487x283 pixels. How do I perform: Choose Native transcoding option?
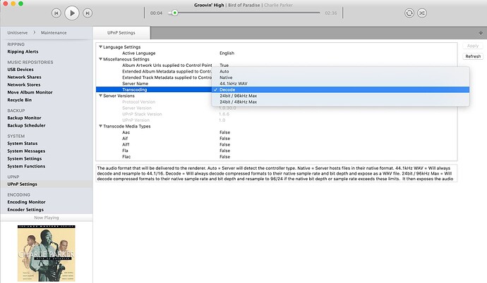[x=340, y=77]
